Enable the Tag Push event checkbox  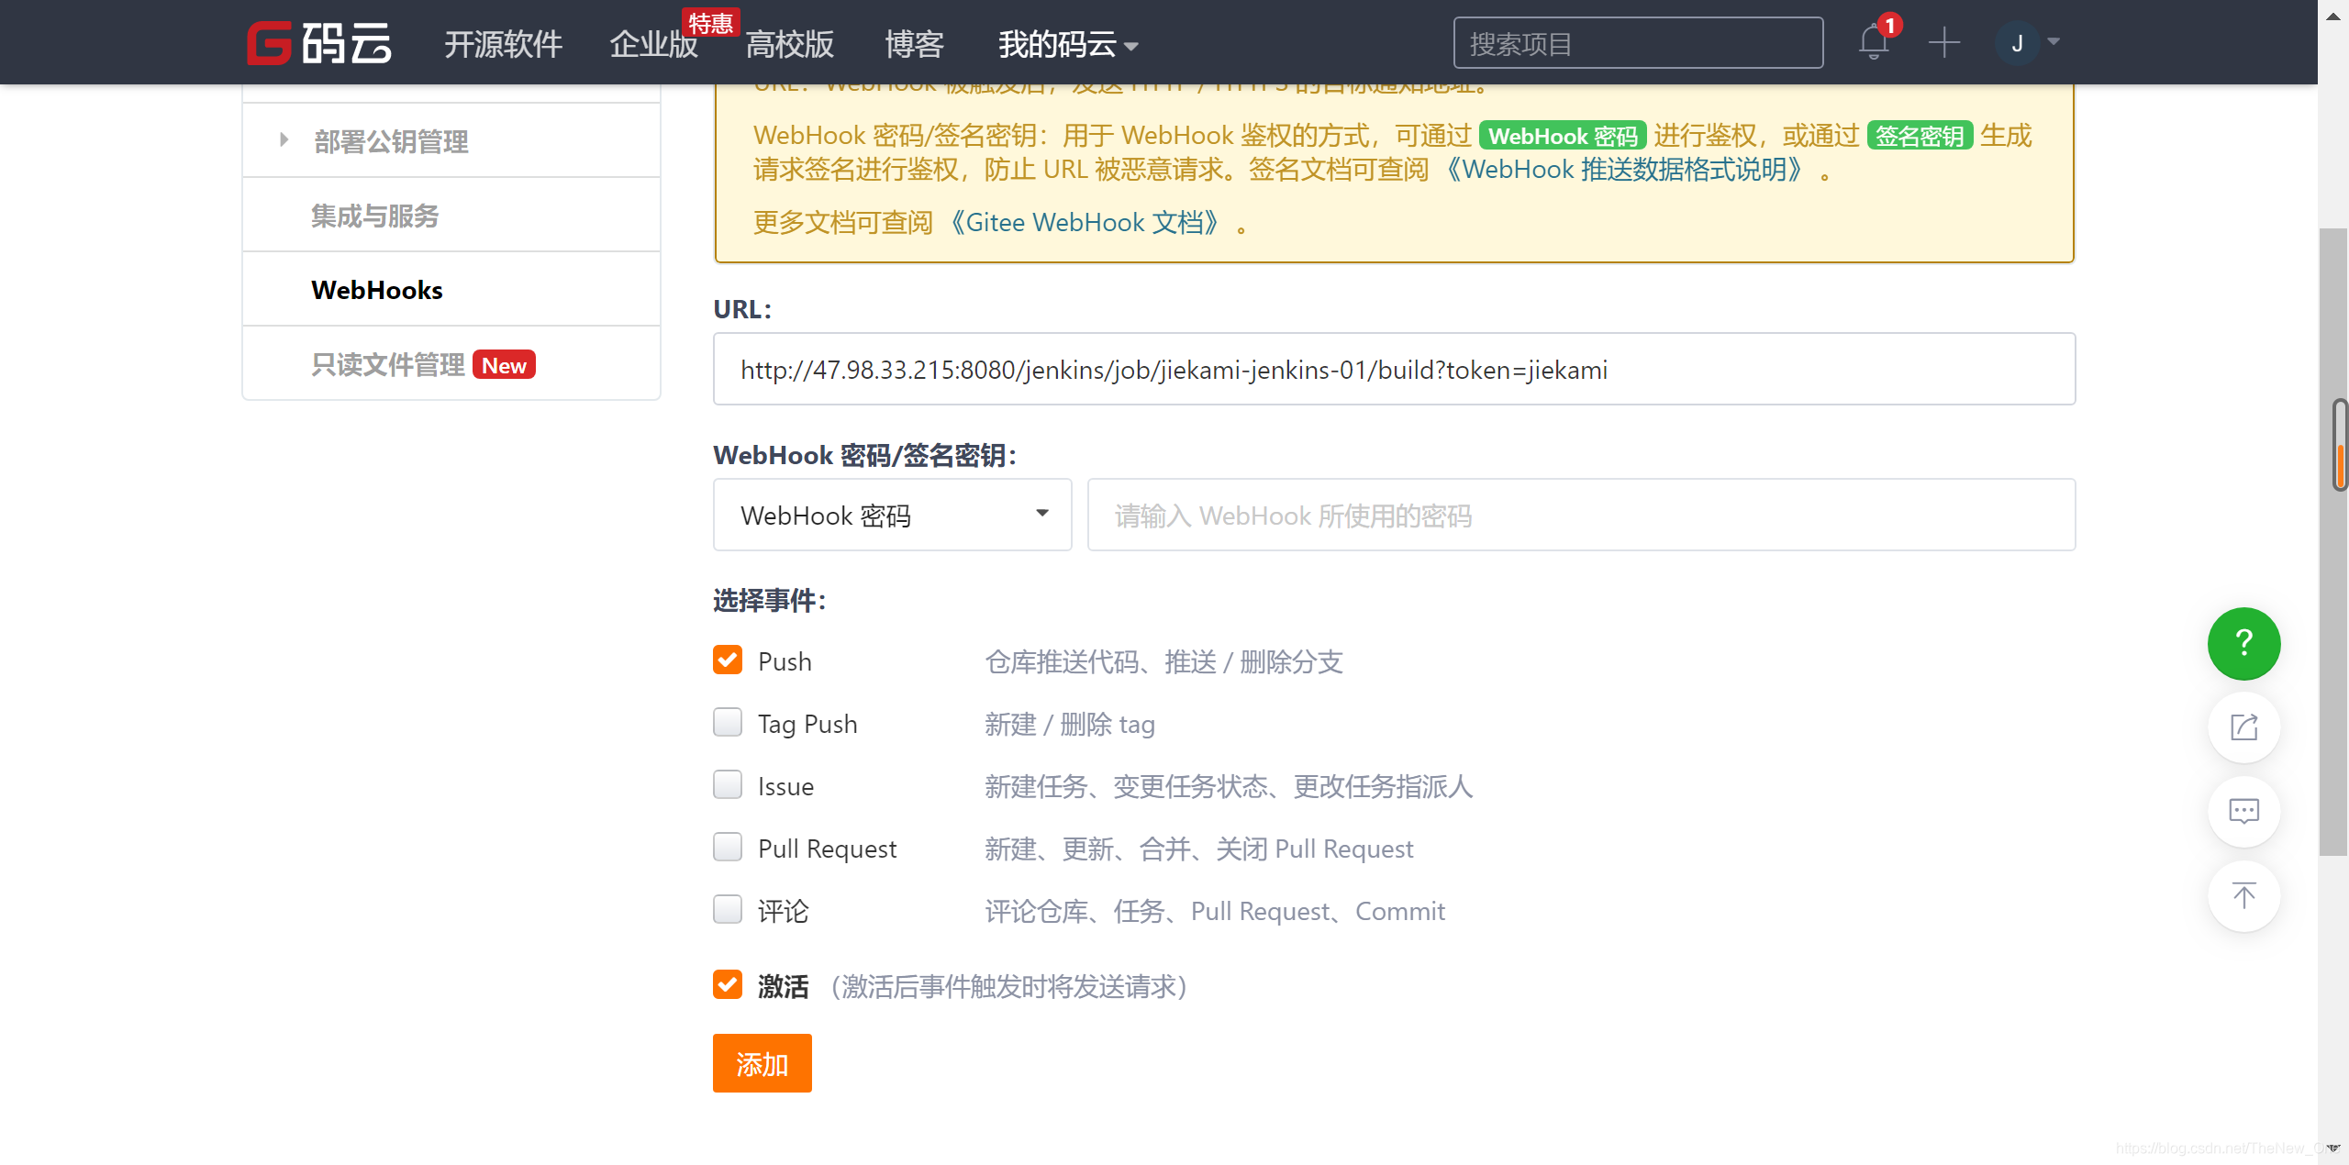[728, 722]
